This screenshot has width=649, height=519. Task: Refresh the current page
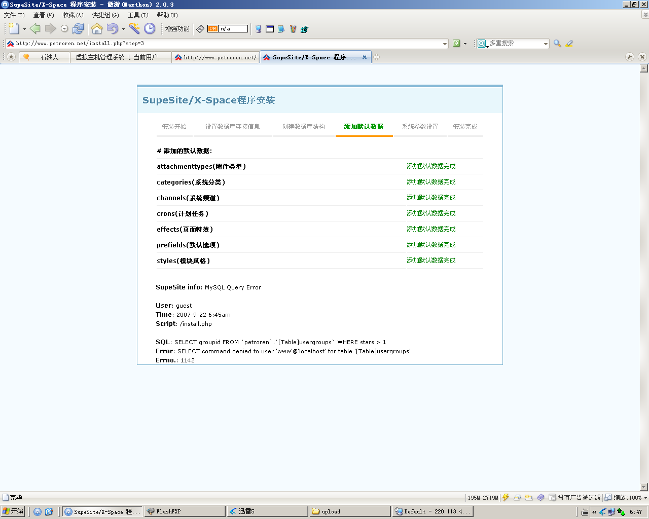pos(78,29)
